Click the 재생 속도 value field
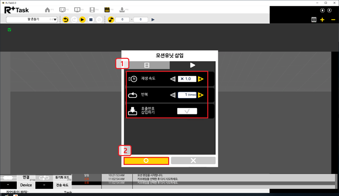Viewport: 339px width, 196px height. [186, 79]
